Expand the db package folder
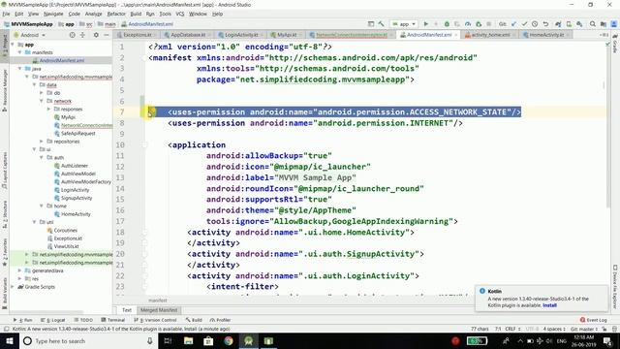This screenshot has width=620, height=349. (41, 93)
